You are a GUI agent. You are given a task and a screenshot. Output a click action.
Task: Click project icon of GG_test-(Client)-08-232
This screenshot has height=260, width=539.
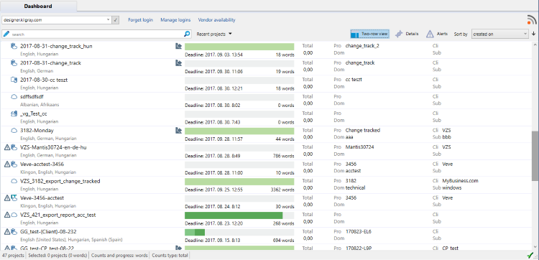(x=14, y=231)
